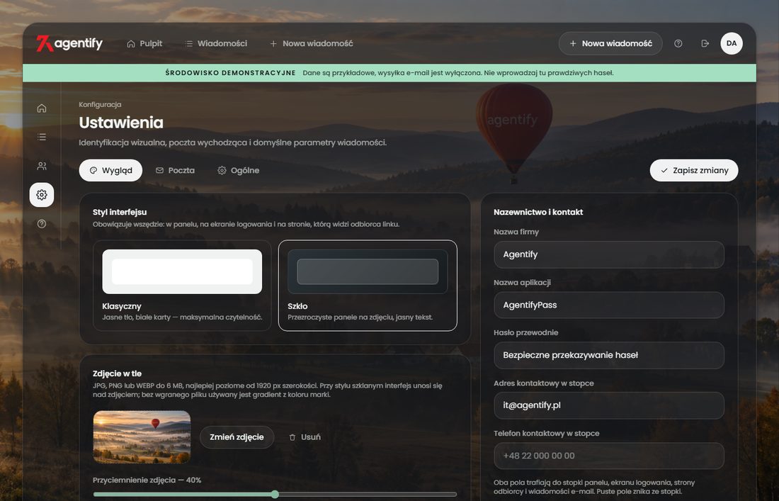Viewport: 779px width, 501px height.
Task: Click the background photo thumbnail
Action: click(142, 437)
